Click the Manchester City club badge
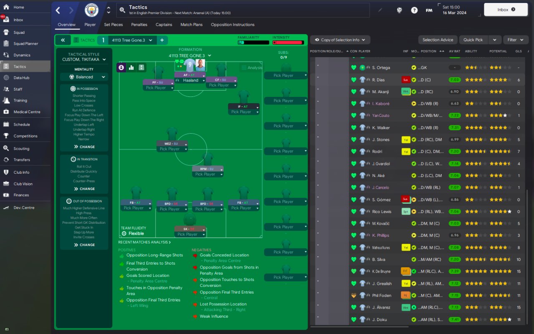Viewport: 534px width, 334px height. coord(91,10)
